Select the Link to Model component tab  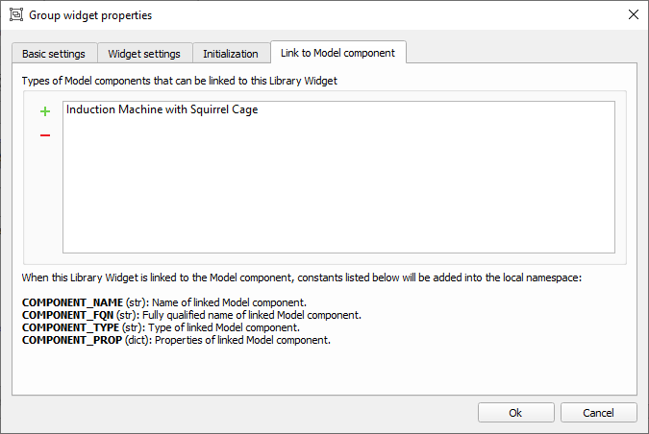click(x=337, y=53)
